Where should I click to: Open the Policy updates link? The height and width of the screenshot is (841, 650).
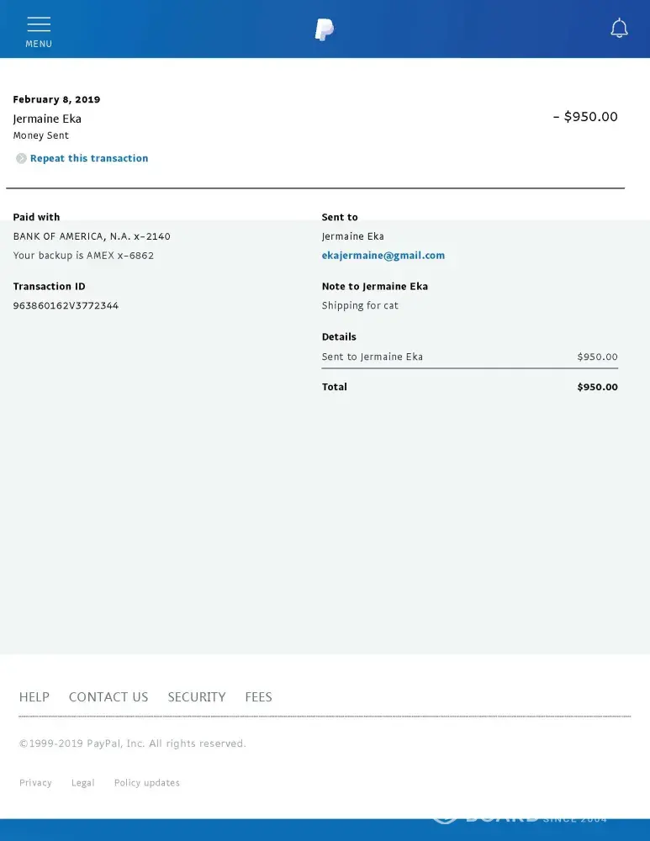pos(147,783)
